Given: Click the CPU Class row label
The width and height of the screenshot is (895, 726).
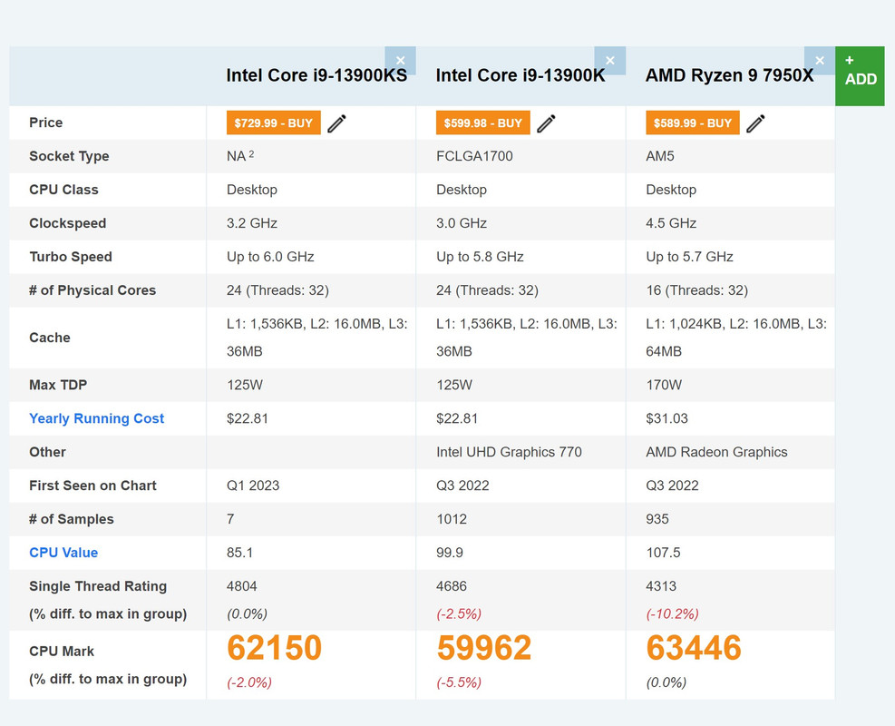Looking at the screenshot, I should pos(63,190).
